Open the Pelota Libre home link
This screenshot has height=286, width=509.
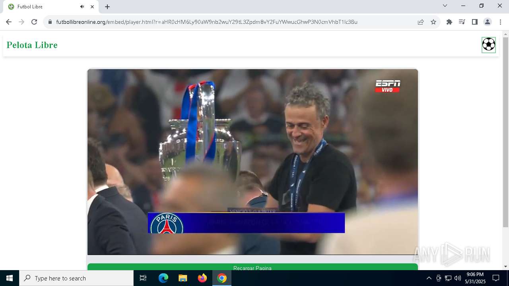click(32, 45)
